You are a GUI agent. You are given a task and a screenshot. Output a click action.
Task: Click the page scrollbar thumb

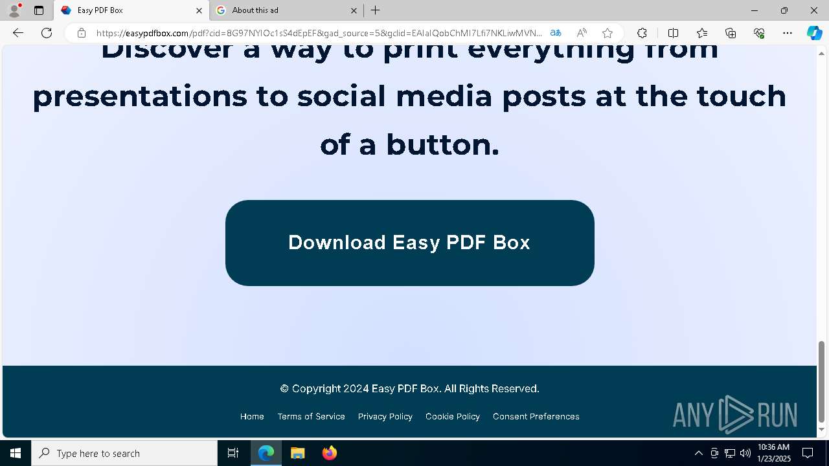tap(822, 381)
